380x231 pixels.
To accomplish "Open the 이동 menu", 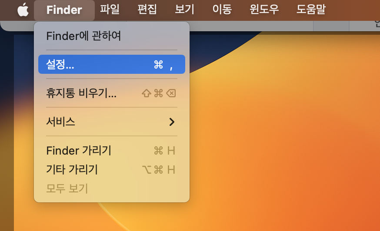I will coord(222,10).
